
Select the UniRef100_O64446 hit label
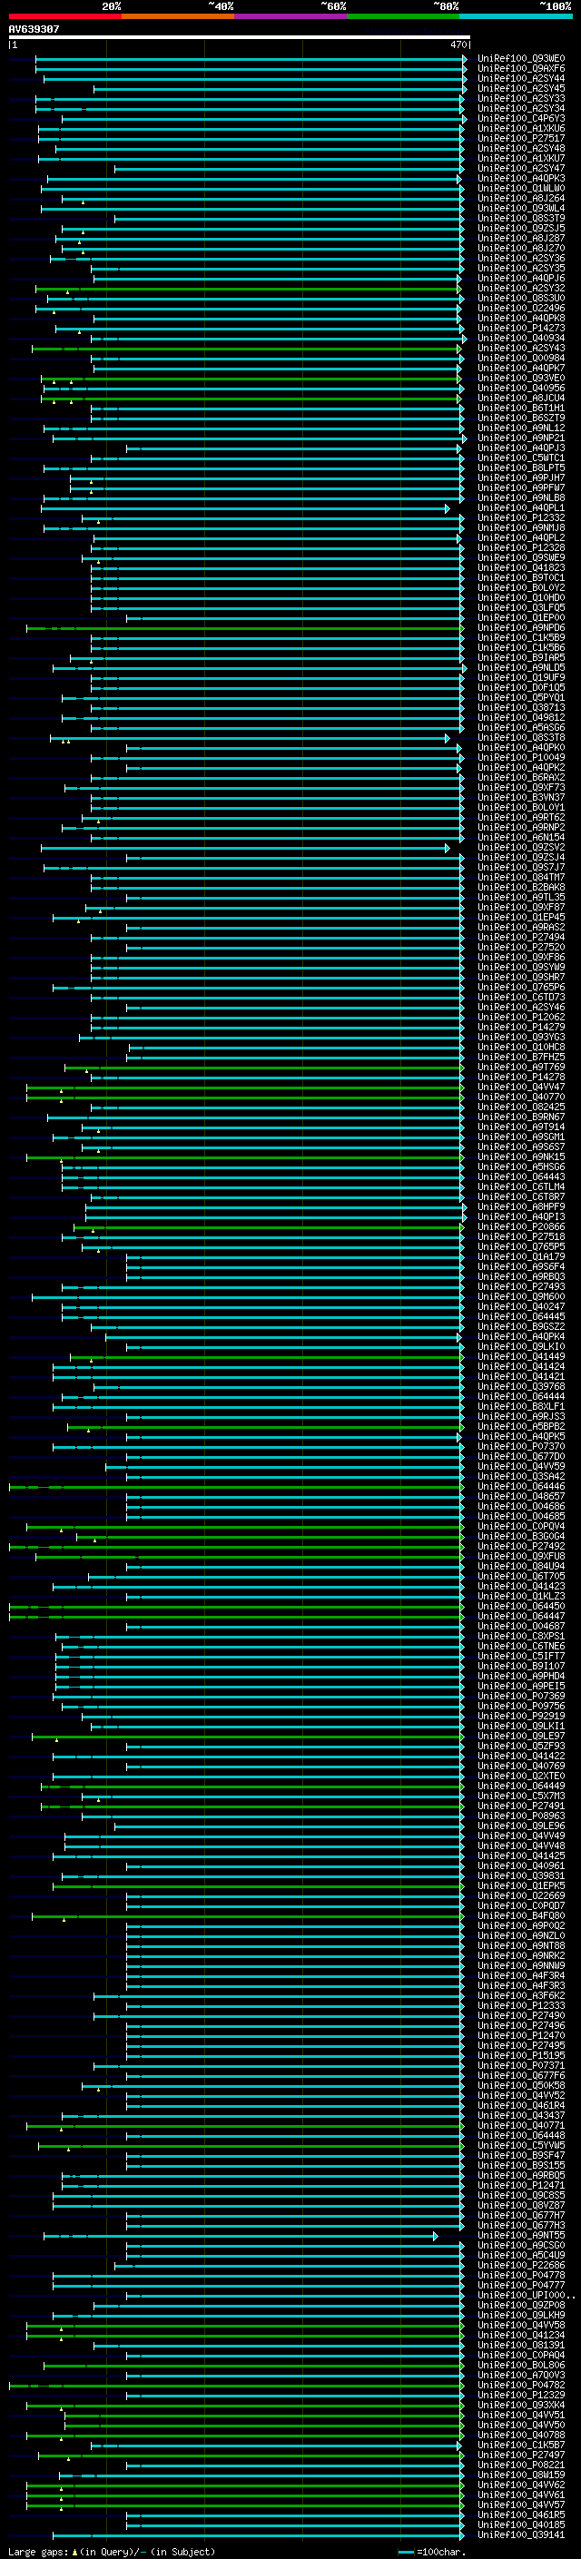[521, 1486]
